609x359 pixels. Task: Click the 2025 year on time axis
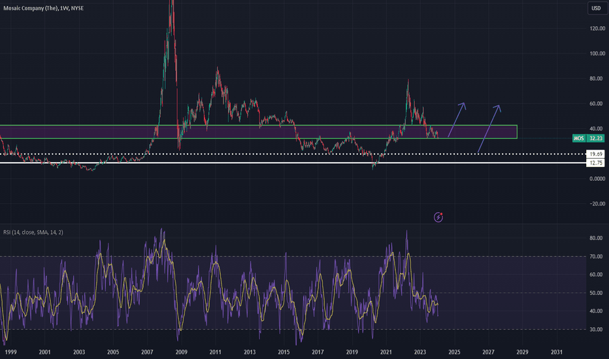tap(454, 352)
